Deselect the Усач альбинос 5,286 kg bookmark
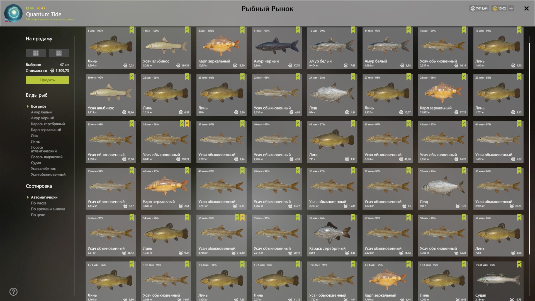This screenshot has width=535, height=301. [x=187, y=30]
